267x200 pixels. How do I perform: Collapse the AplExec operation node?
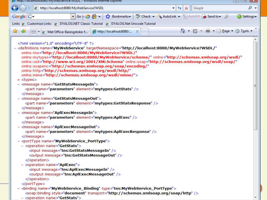point(22,165)
